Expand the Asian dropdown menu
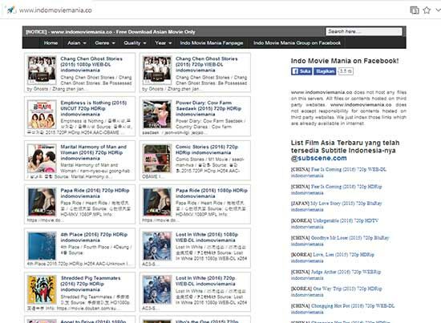Viewport: 441px width, 323px height. [x=76, y=43]
